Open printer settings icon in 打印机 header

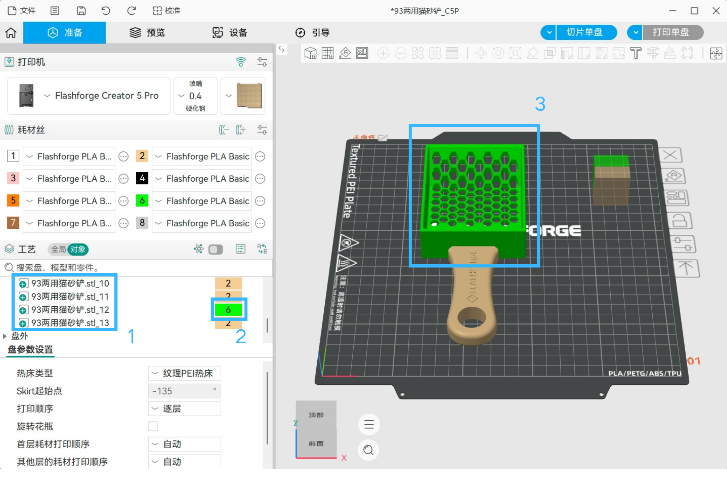tap(262, 62)
